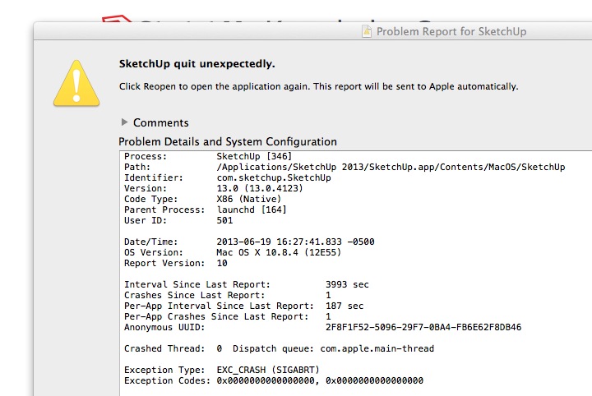Click the Comments label text
592x396 pixels.
coord(160,122)
